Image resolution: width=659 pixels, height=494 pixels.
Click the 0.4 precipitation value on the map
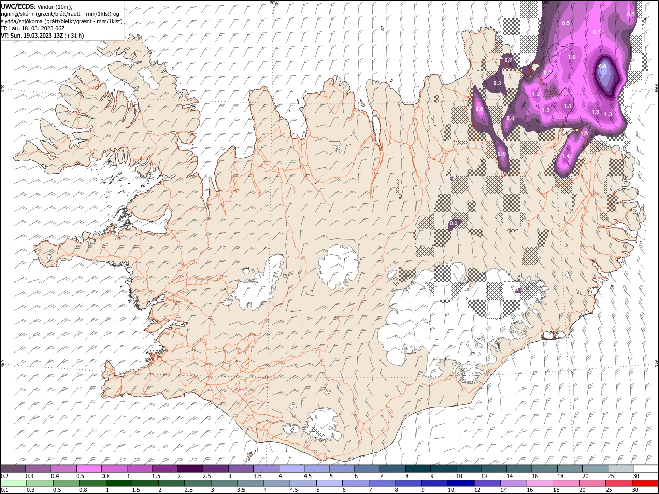[x=510, y=118]
